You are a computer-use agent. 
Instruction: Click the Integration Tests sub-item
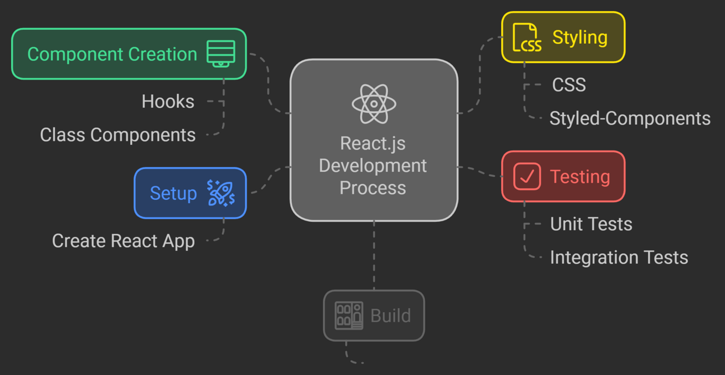pyautogui.click(x=619, y=257)
